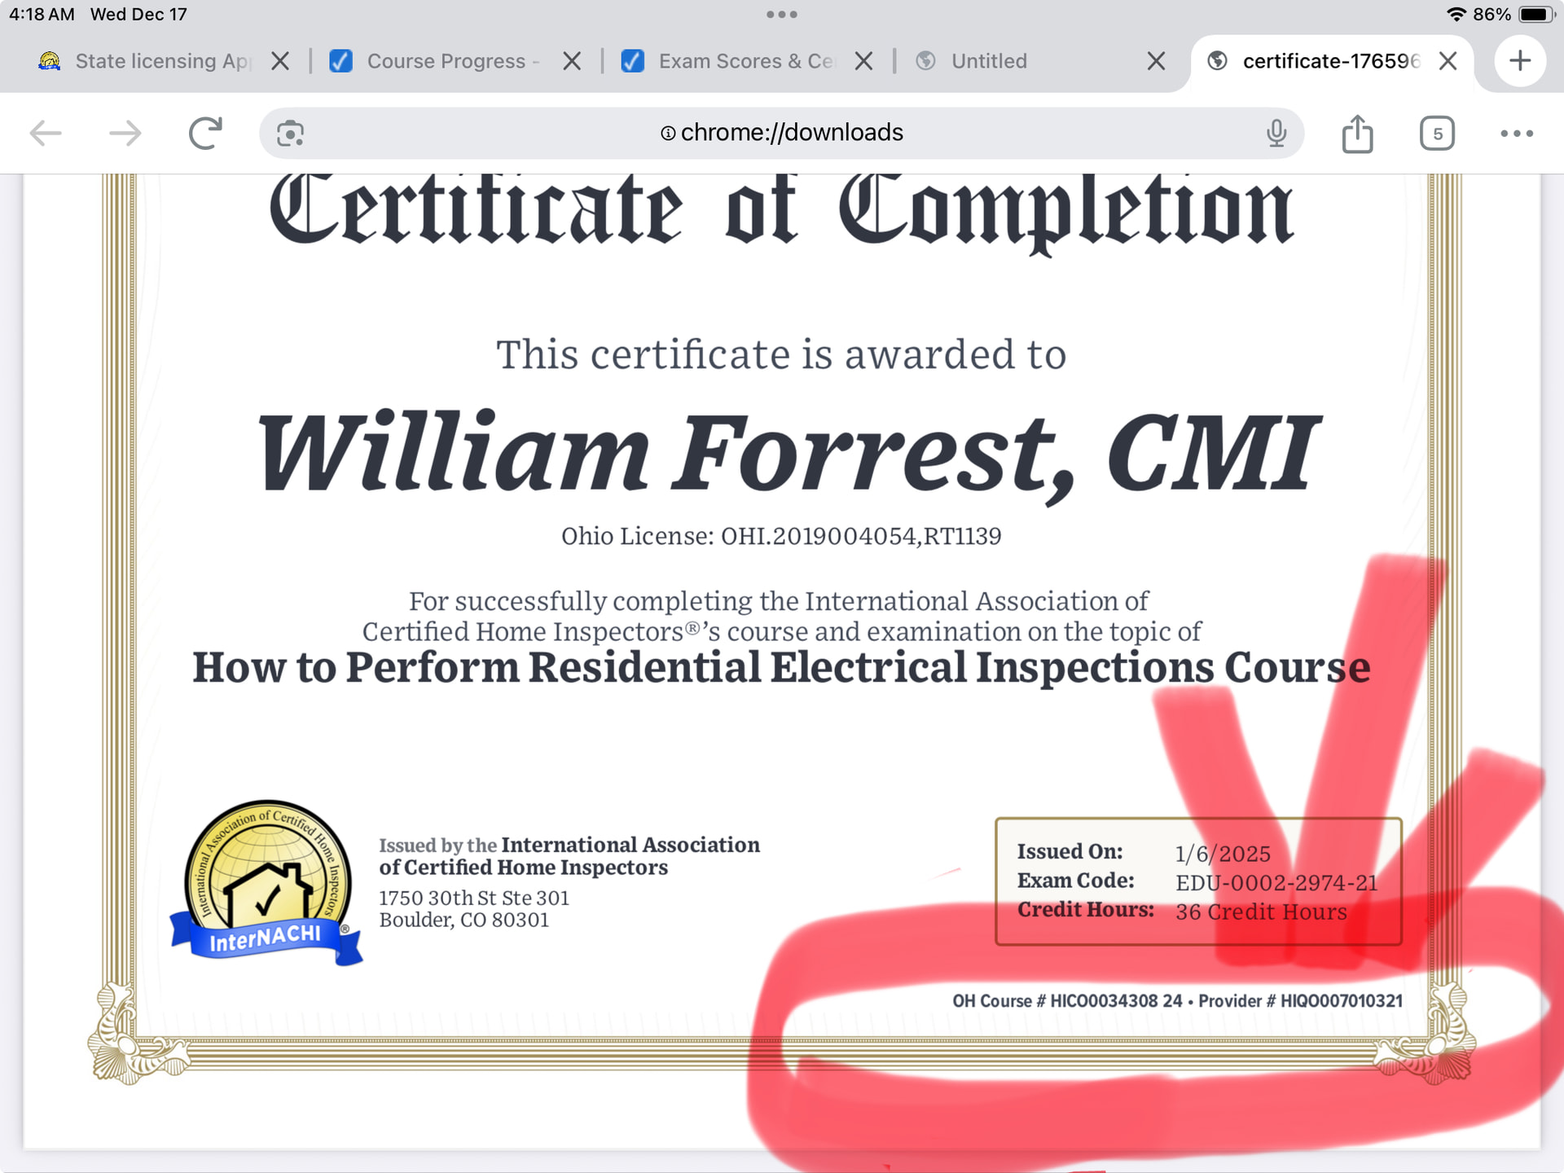
Task: Close the State licensing tab
Action: 280,61
